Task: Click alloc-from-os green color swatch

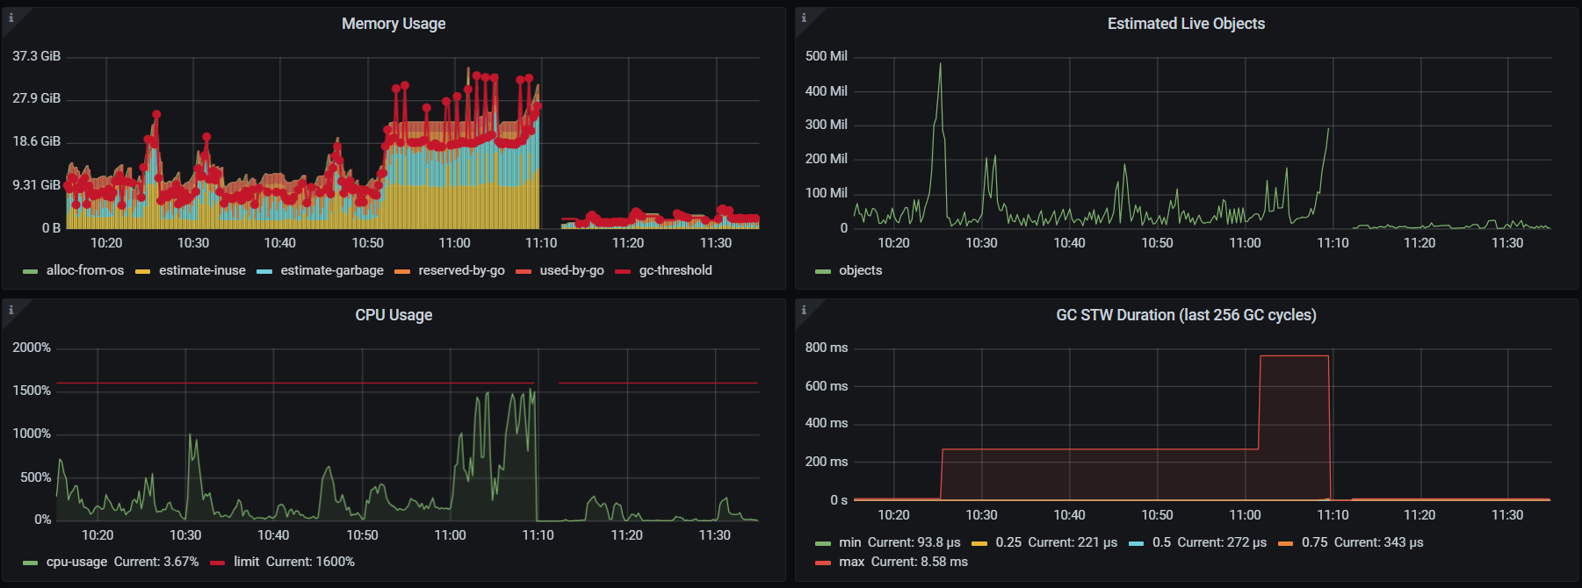Action: coord(31,271)
